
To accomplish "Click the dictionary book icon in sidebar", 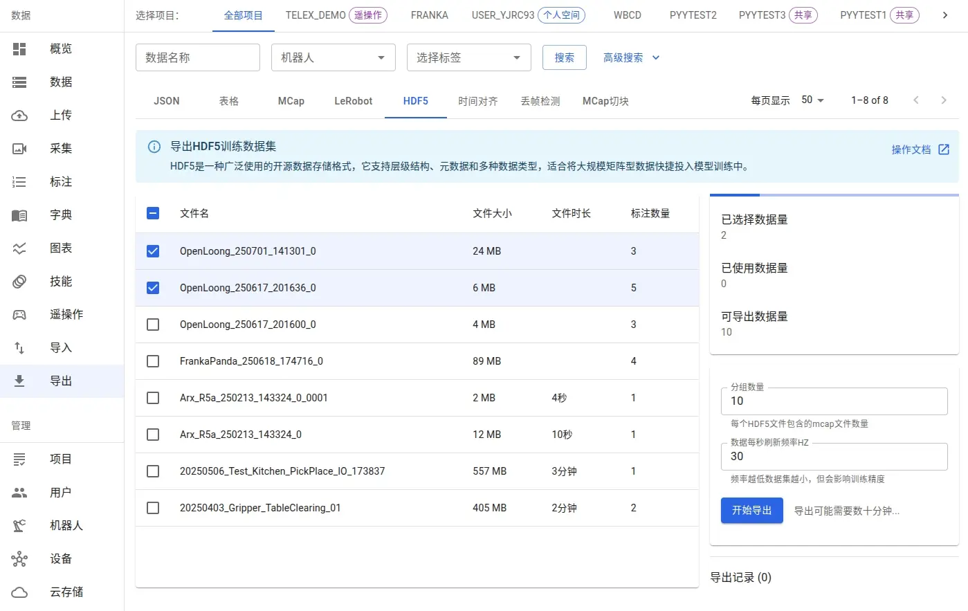I will (x=19, y=215).
